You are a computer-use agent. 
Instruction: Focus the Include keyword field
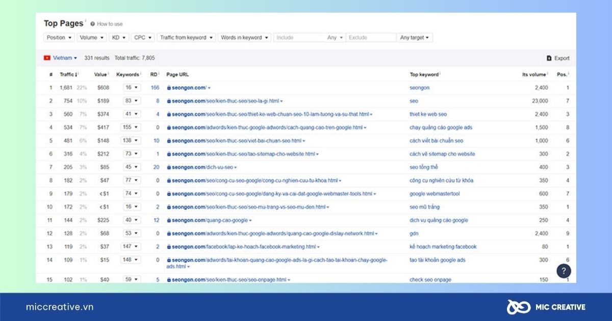300,38
